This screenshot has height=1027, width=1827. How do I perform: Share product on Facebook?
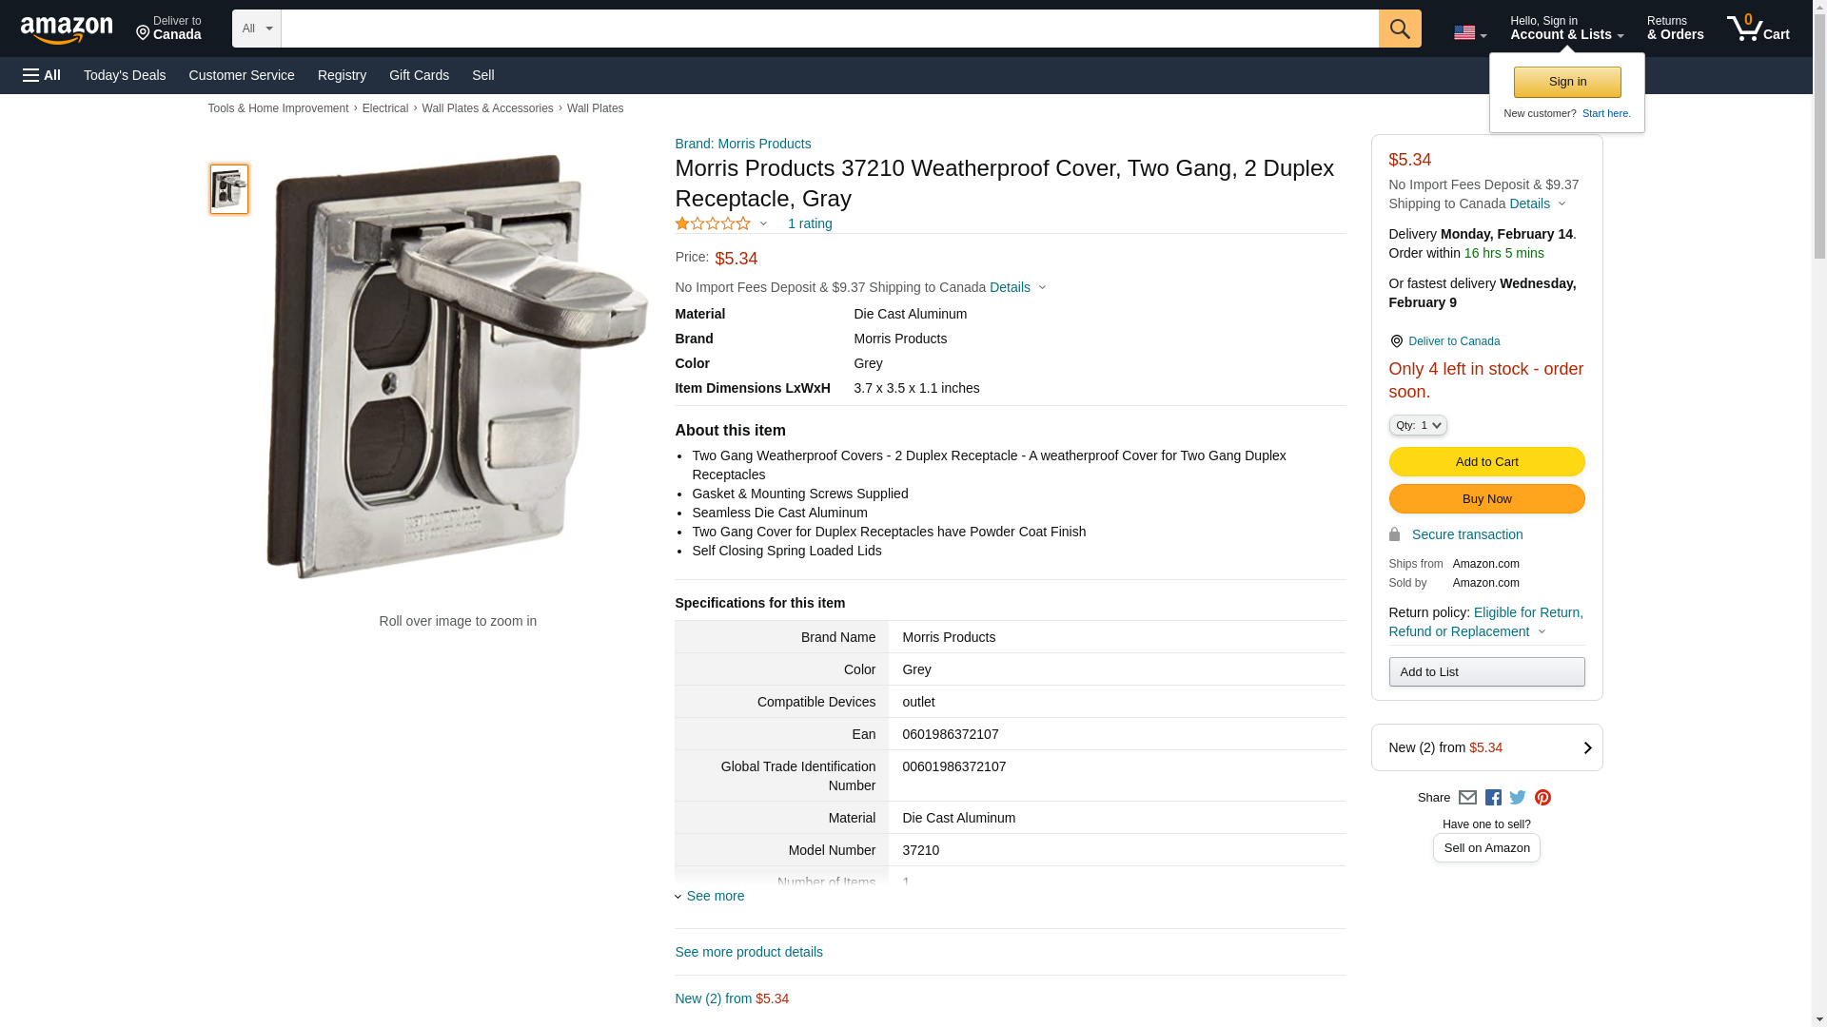pos(1493,798)
